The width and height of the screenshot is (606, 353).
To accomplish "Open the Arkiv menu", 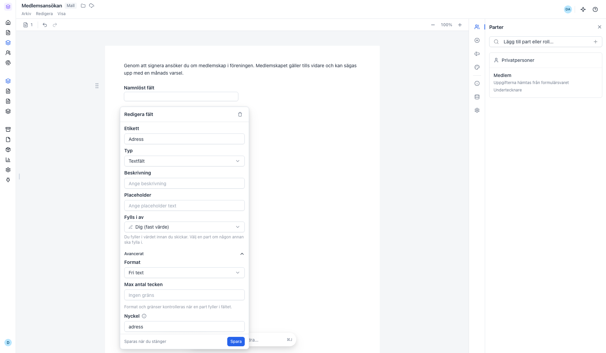I will coord(26,14).
